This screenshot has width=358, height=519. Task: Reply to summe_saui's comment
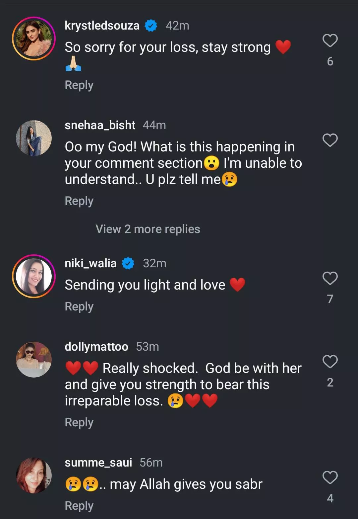coord(79,506)
